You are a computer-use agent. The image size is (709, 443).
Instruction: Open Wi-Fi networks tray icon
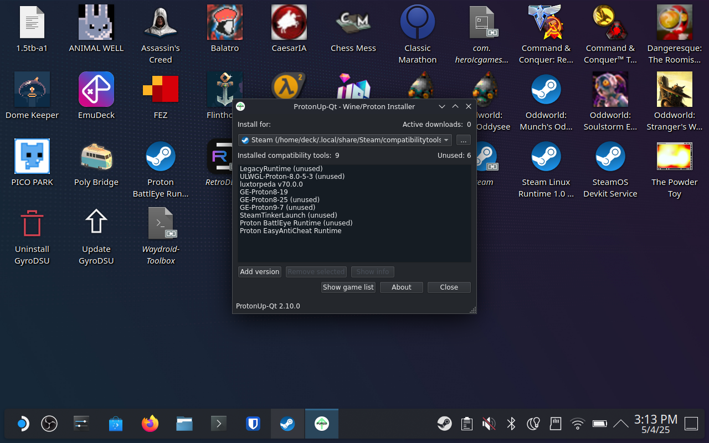(578, 424)
